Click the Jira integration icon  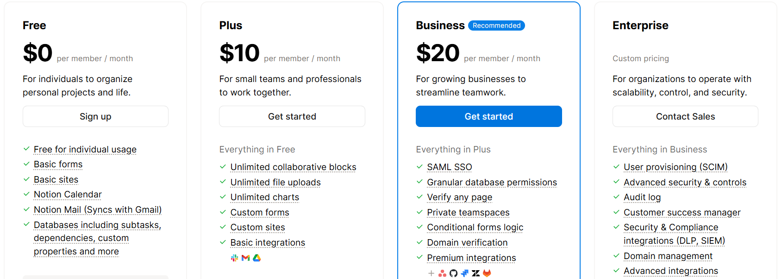(464, 273)
